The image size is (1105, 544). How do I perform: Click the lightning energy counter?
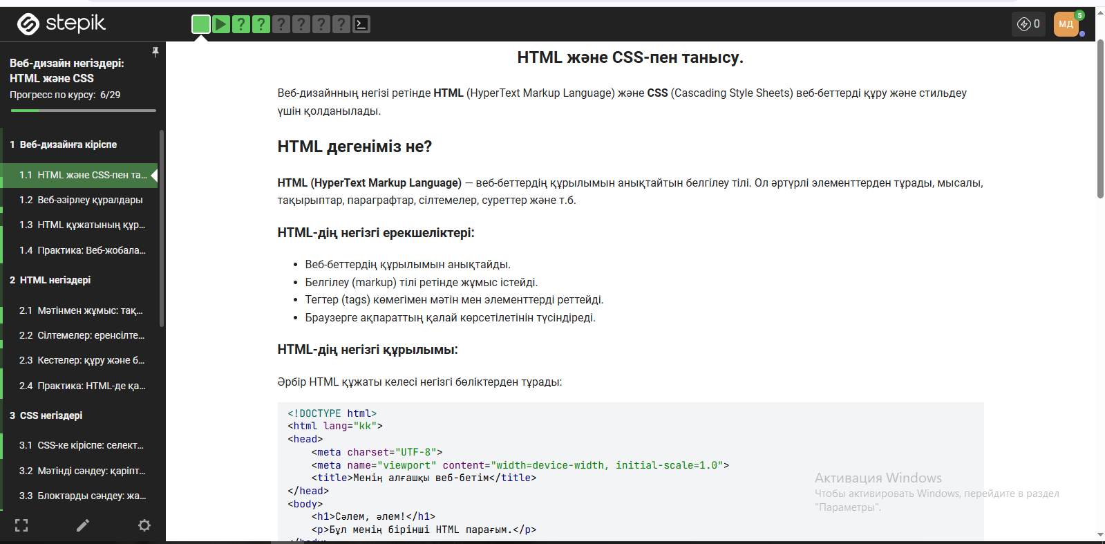pyautogui.click(x=1028, y=24)
